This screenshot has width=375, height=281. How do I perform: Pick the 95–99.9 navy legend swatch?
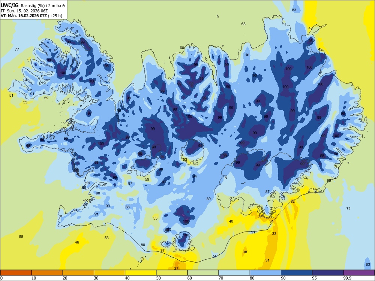pos(328,273)
